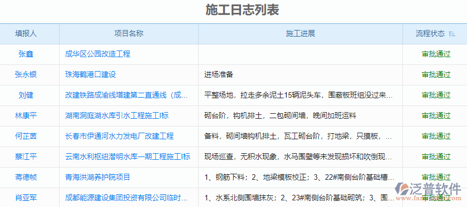Click reporter name 张永银
This screenshot has height=207, width=467.
coord(26,74)
